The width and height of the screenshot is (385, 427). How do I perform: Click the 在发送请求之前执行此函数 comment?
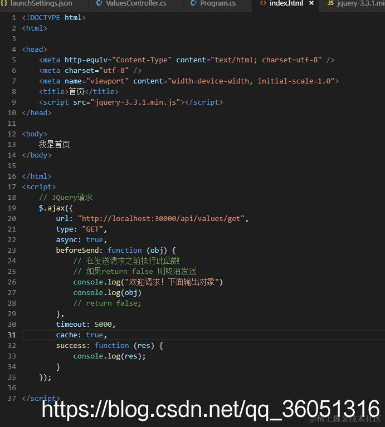click(x=126, y=261)
